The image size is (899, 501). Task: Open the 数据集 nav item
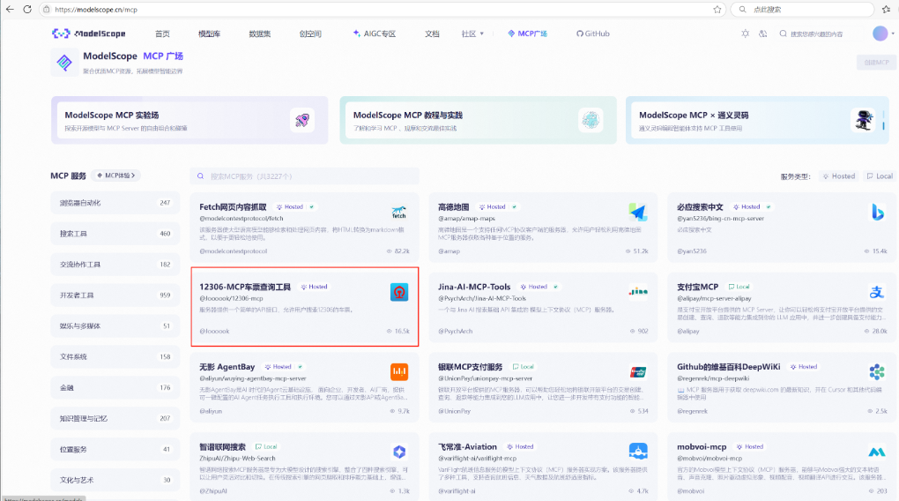(x=260, y=34)
